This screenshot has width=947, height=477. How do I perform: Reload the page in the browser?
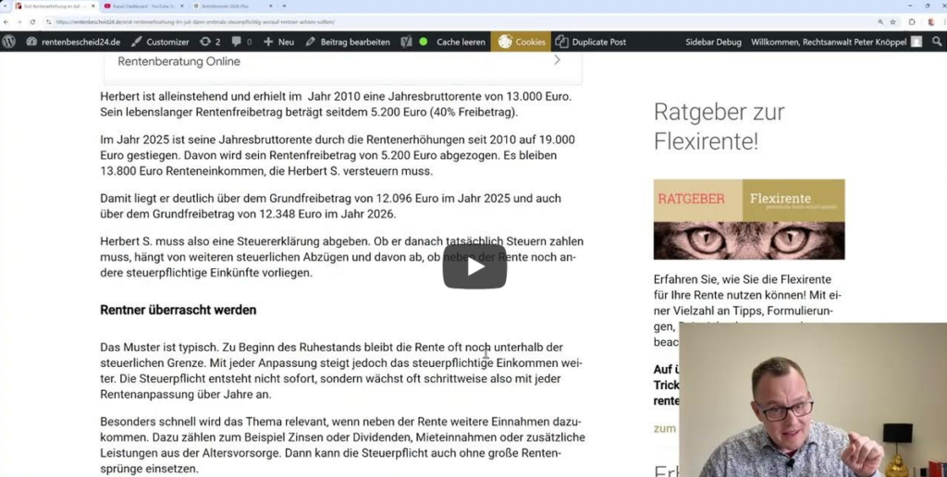pyautogui.click(x=32, y=21)
